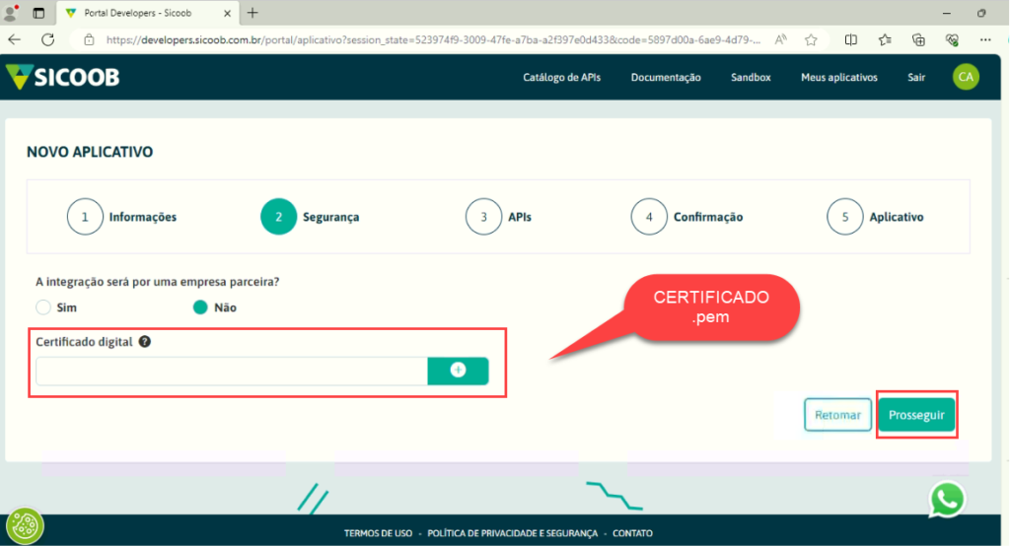Open browser settings ellipsis menu
The height and width of the screenshot is (546, 1010).
(x=985, y=40)
